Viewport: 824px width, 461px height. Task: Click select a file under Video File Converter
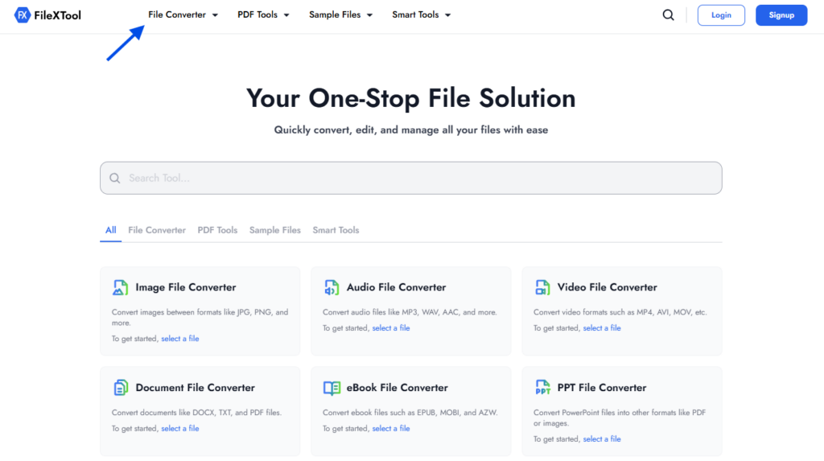click(602, 328)
